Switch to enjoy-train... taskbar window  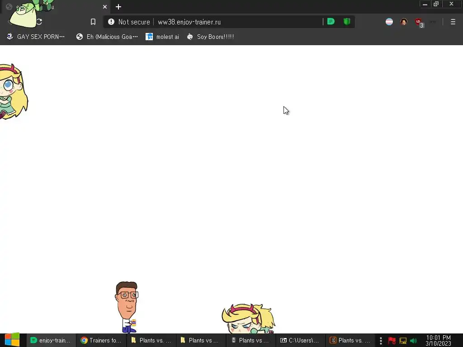51,340
